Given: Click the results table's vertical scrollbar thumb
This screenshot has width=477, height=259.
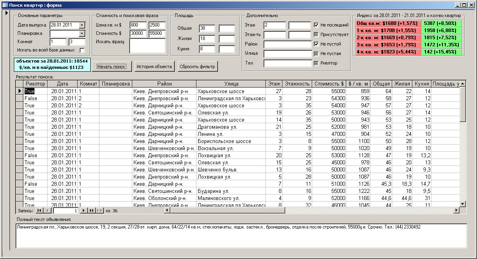Looking at the screenshot, I should tap(462, 105).
